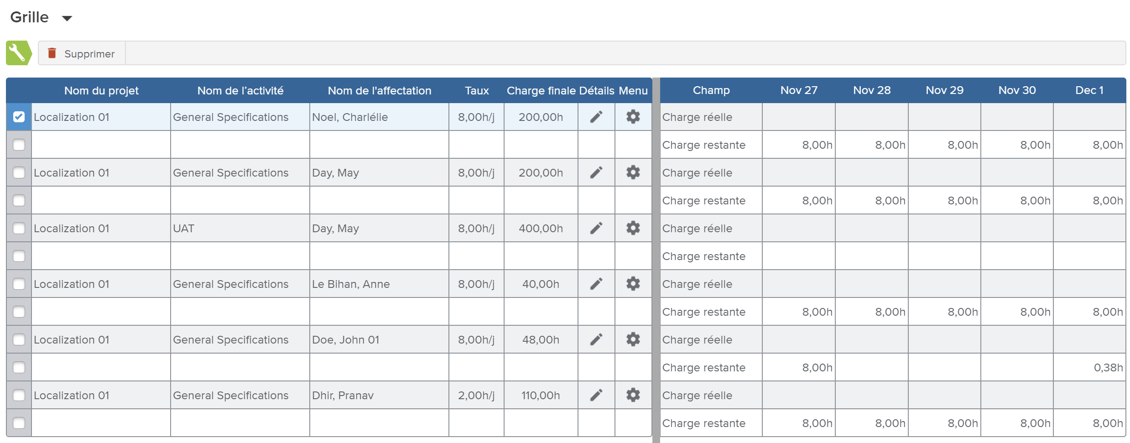1130x443 pixels.
Task: Expand the Grille view dropdown
Action: [x=67, y=18]
